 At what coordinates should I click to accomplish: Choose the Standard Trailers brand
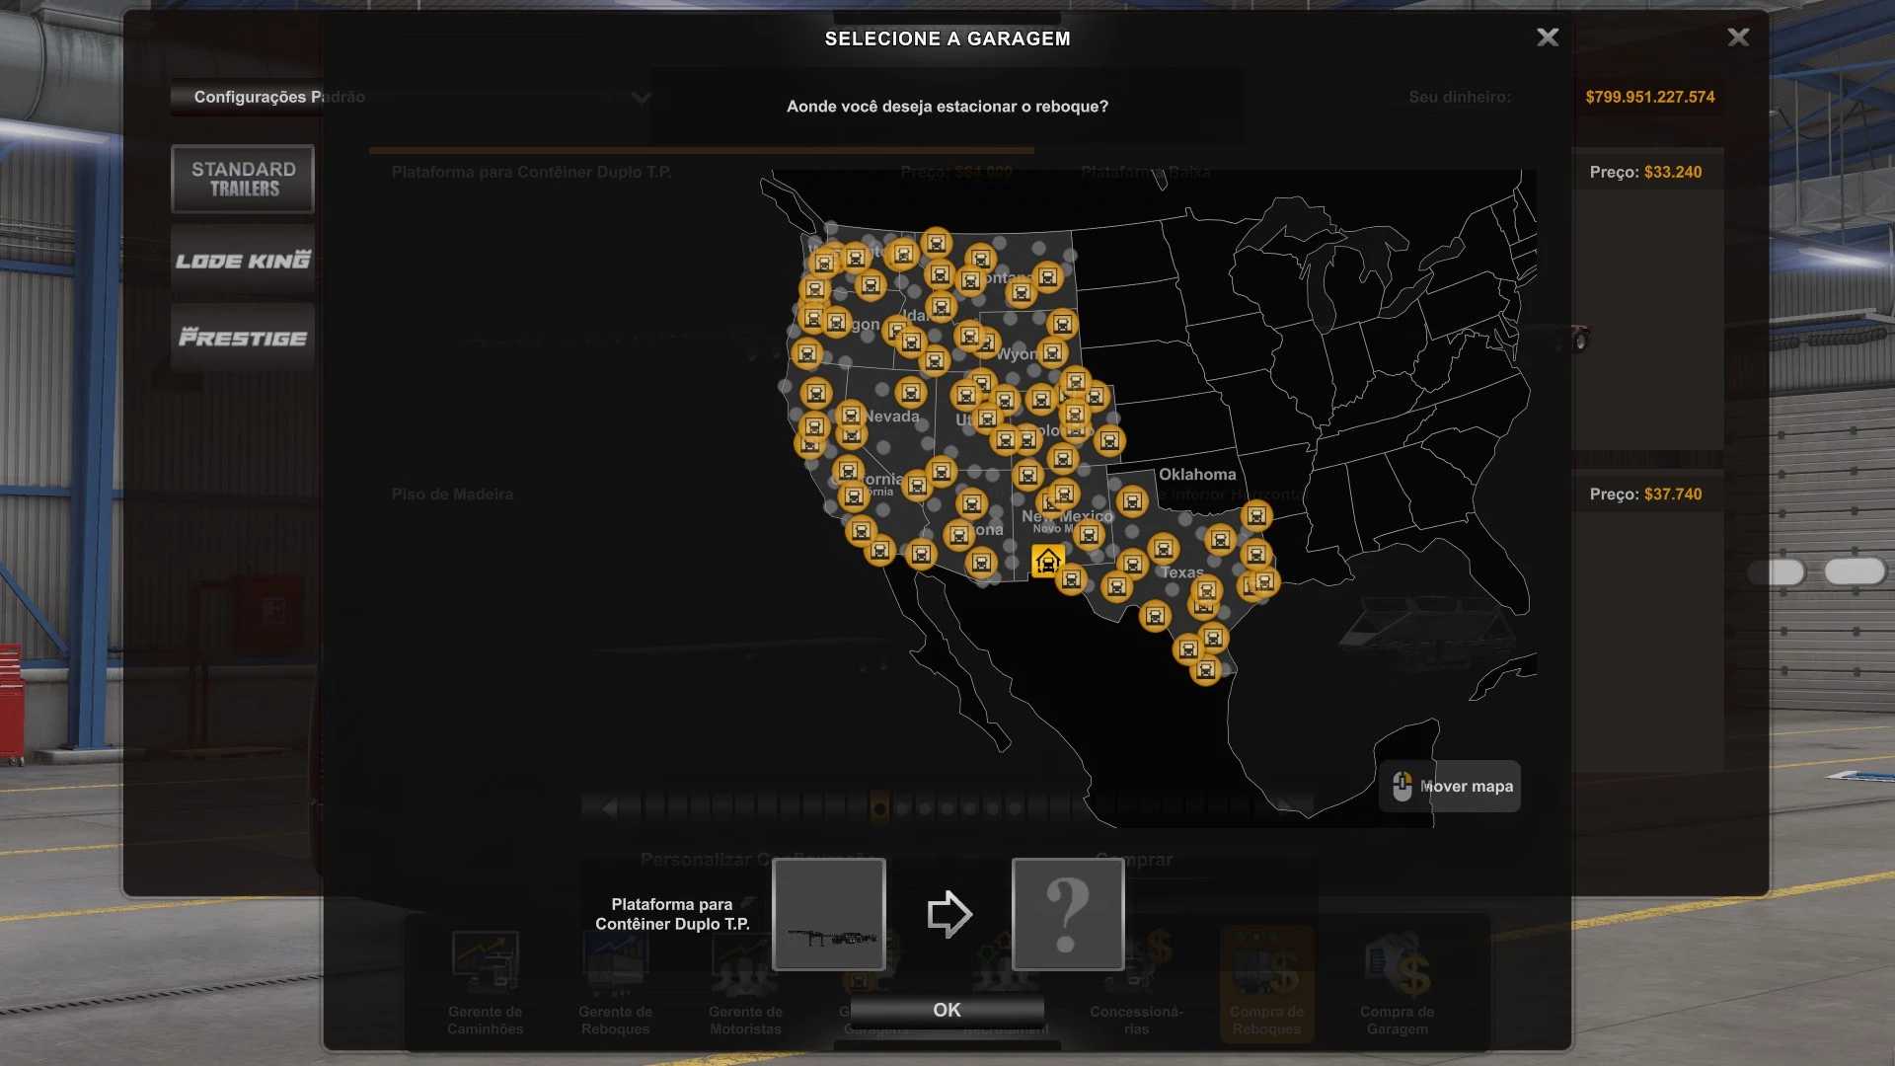[x=243, y=179]
